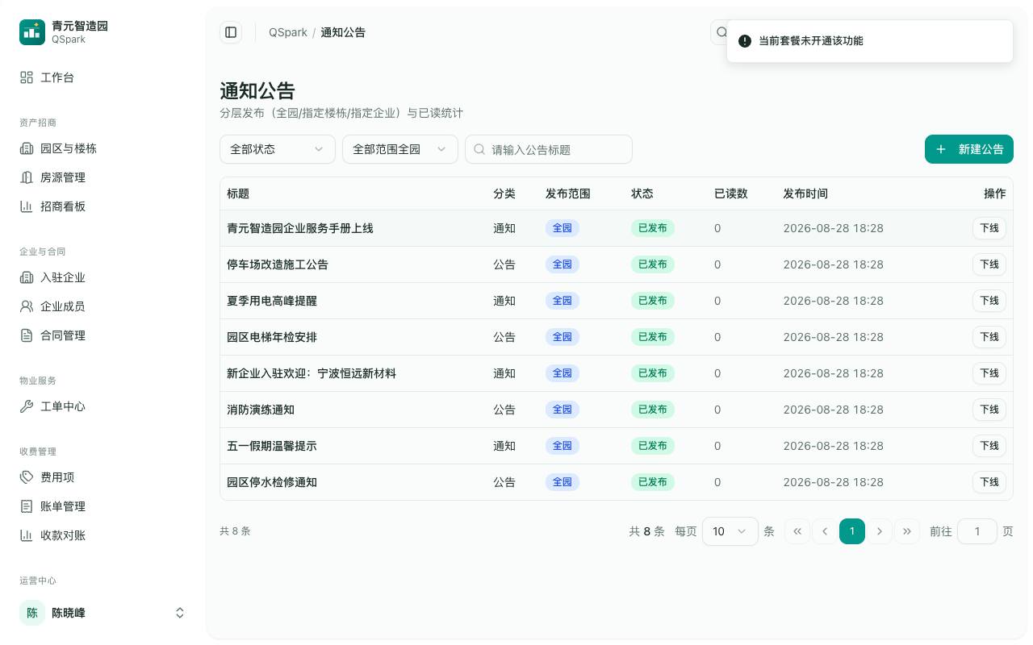Open 收款对账 in the sidebar
1033x645 pixels.
coord(103,535)
